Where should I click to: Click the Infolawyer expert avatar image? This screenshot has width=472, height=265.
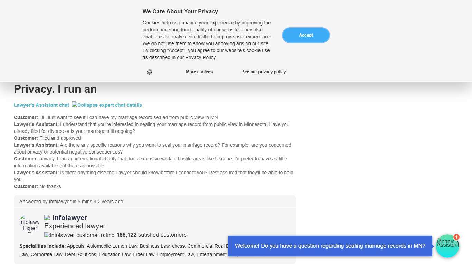click(x=29, y=223)
